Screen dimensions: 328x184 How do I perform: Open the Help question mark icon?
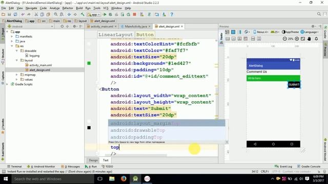tap(172, 14)
